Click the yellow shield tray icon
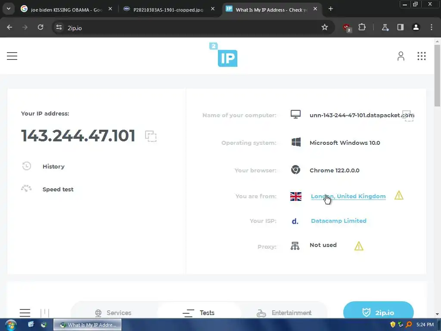The width and height of the screenshot is (441, 331). pyautogui.click(x=393, y=325)
